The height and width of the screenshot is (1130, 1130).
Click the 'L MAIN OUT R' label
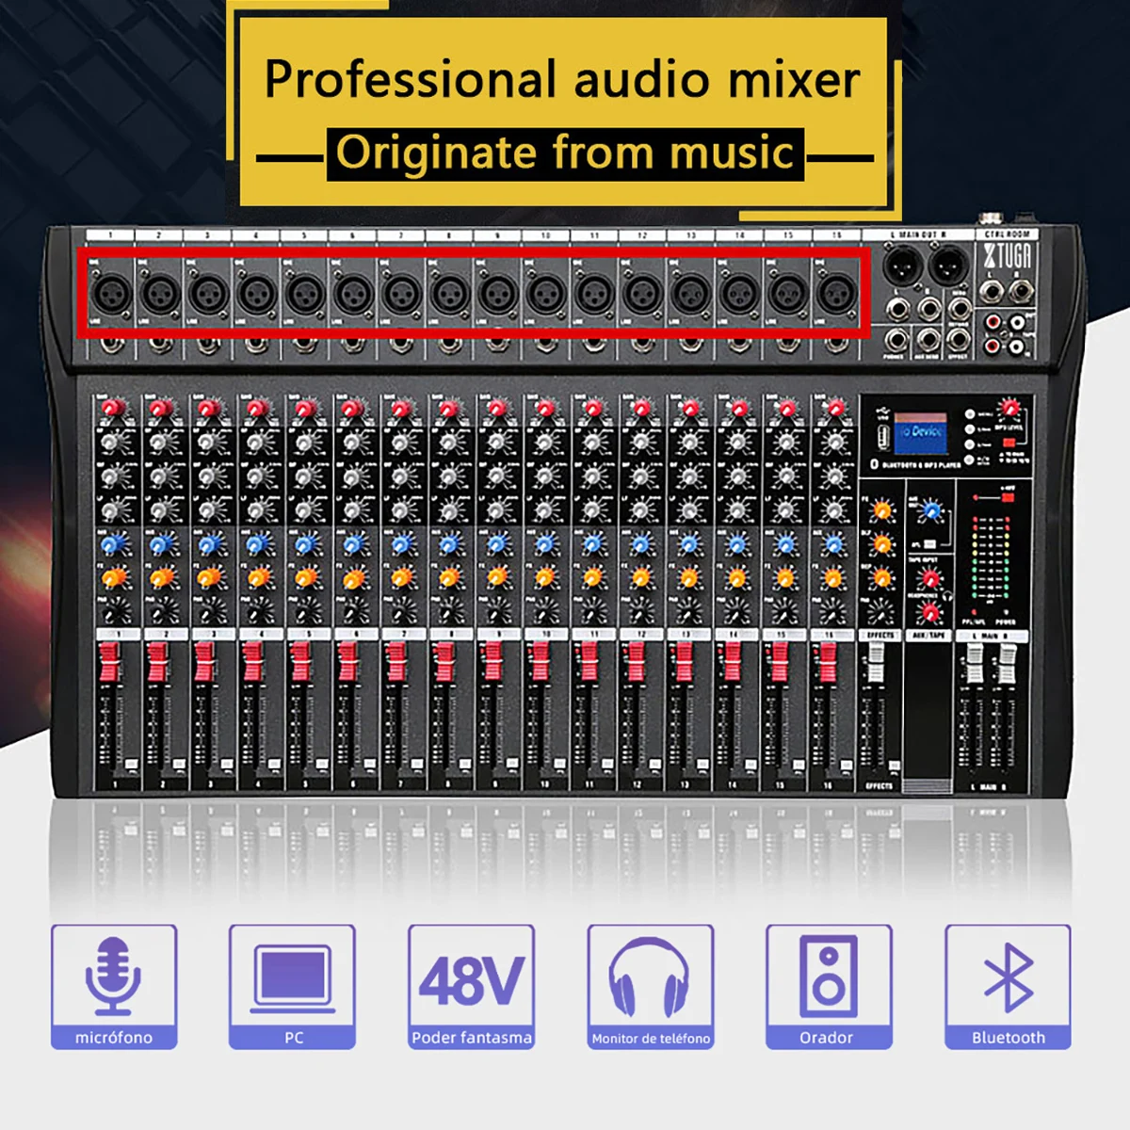point(918,234)
